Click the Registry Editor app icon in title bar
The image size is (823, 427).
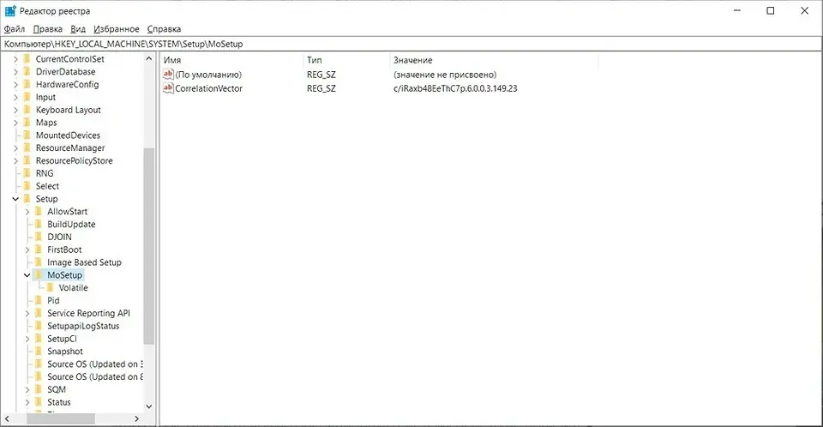click(x=10, y=10)
